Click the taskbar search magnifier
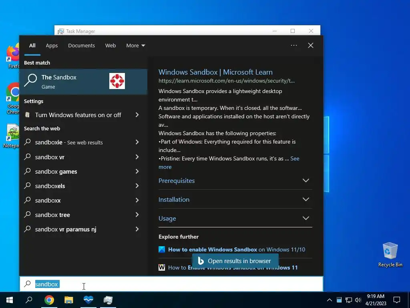 [x=29, y=300]
